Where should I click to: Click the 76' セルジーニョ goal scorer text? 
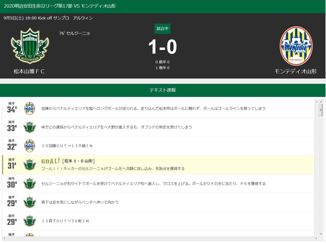[x=75, y=33]
